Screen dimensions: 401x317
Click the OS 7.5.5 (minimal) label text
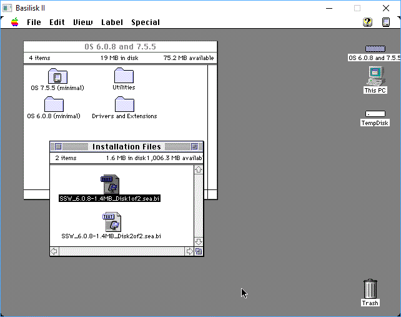(57, 88)
